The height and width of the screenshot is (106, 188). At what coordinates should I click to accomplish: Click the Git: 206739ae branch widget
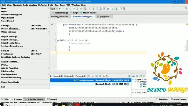(150, 103)
